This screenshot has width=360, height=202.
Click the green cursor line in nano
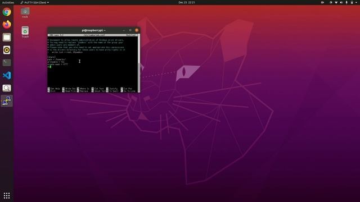coord(49,67)
